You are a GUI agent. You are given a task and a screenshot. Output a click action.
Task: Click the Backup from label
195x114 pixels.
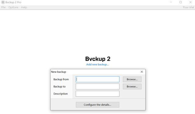click(x=61, y=79)
